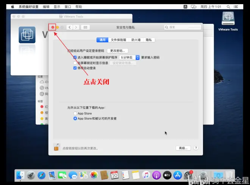Open Photos flower icon in dock
This screenshot has height=185, width=250.
tap(94, 175)
